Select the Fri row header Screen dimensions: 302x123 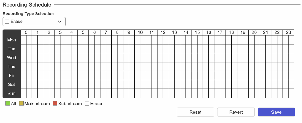[x=11, y=76]
